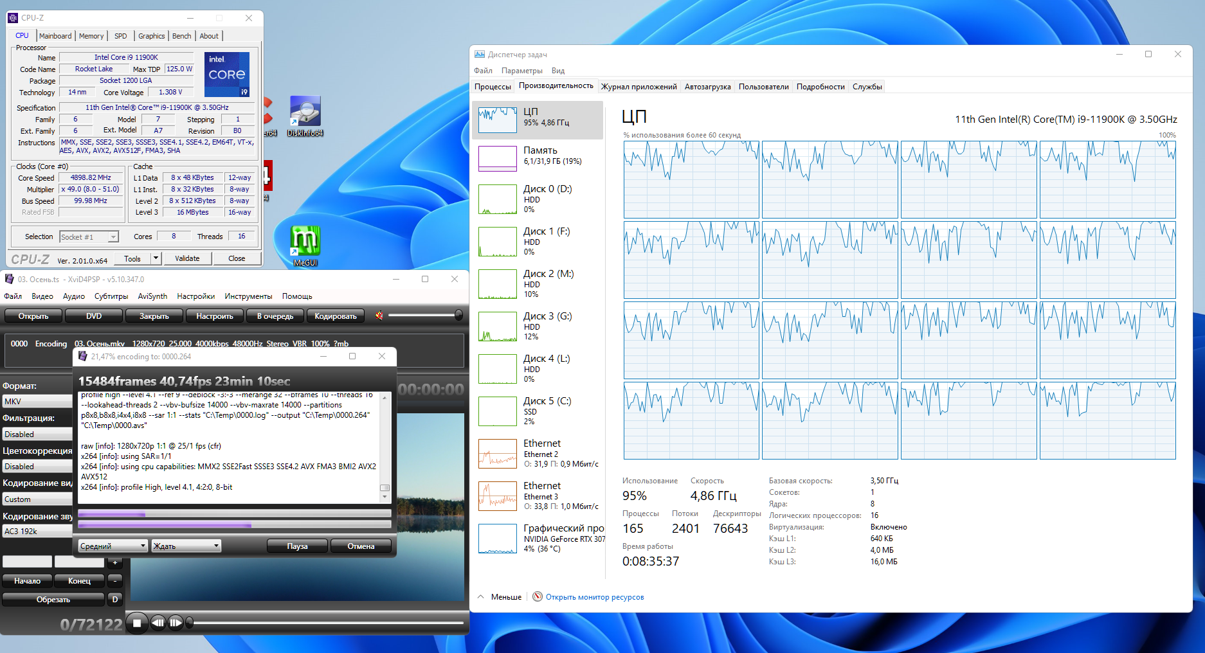Open the Цветокоррекция Disabled dropdown
The image size is (1205, 653).
tap(37, 467)
